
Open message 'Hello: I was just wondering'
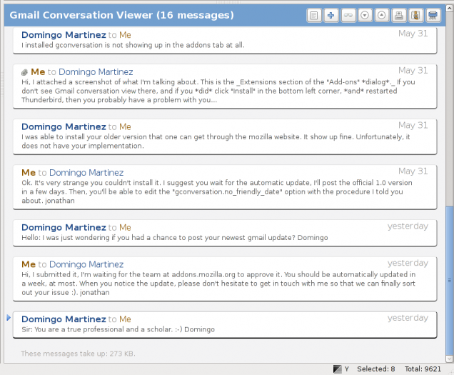pos(225,233)
